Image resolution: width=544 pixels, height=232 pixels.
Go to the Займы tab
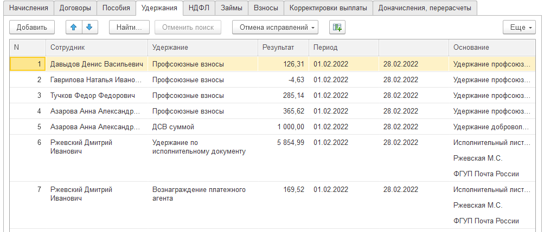pyautogui.click(x=232, y=8)
